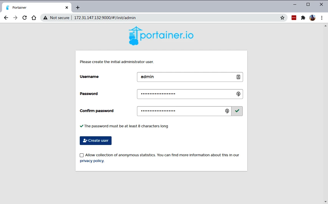Reload the page
The image size is (328, 204).
(x=25, y=18)
